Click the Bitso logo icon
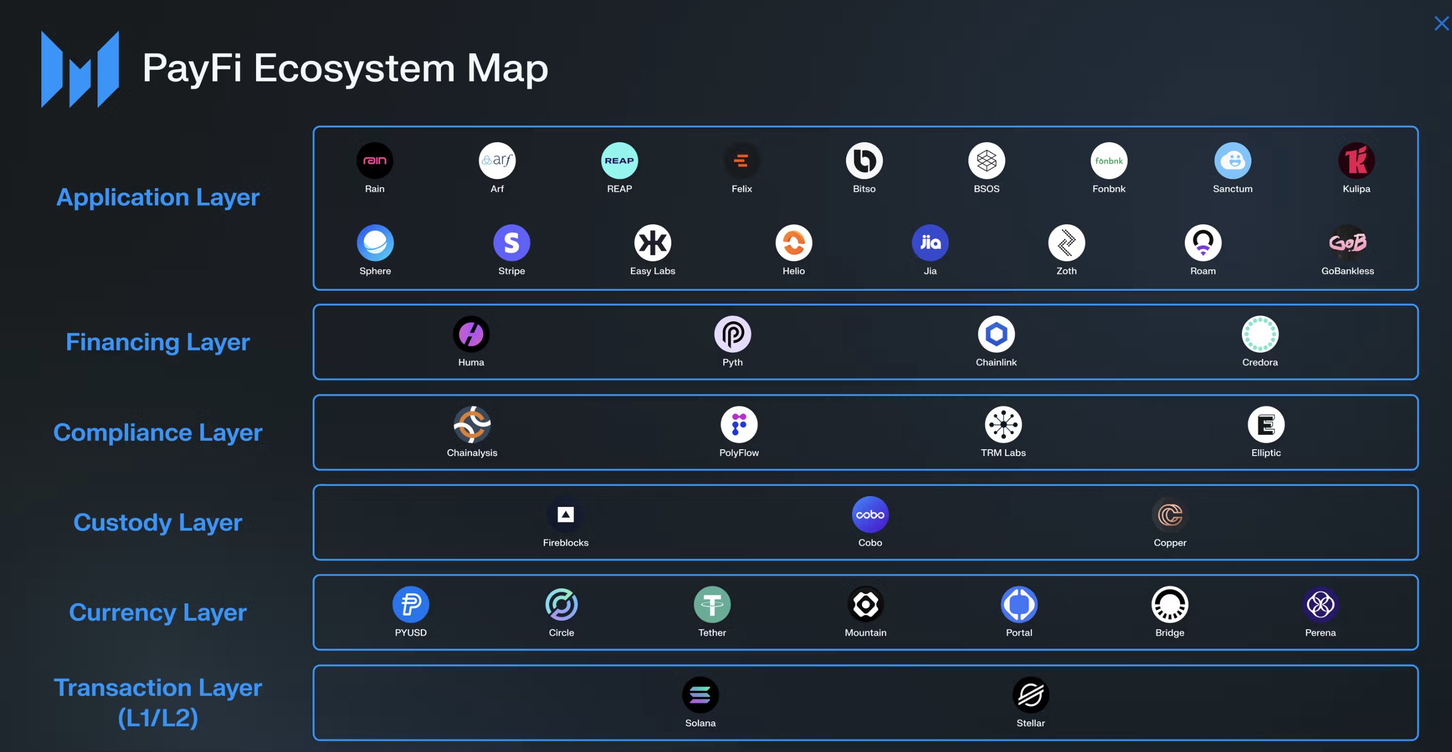This screenshot has width=1452, height=752. pos(864,161)
